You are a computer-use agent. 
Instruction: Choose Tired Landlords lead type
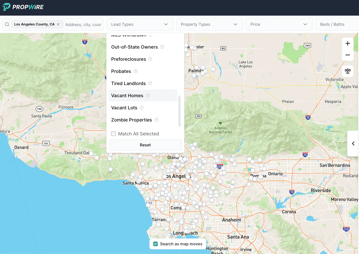pyautogui.click(x=129, y=83)
